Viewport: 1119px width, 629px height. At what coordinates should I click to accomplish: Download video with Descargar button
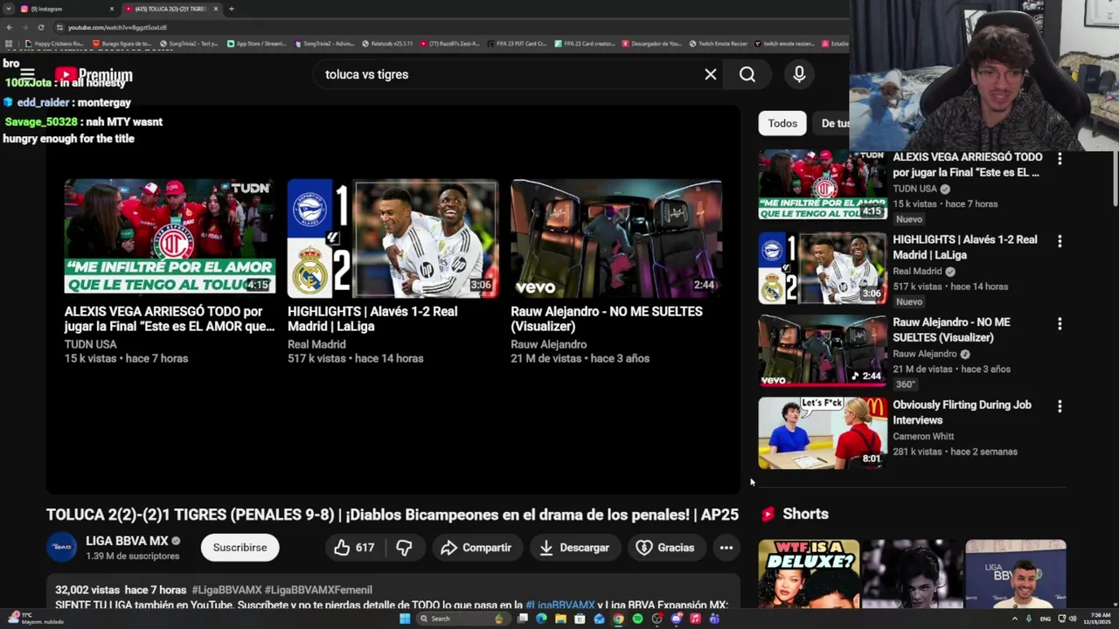tap(574, 548)
